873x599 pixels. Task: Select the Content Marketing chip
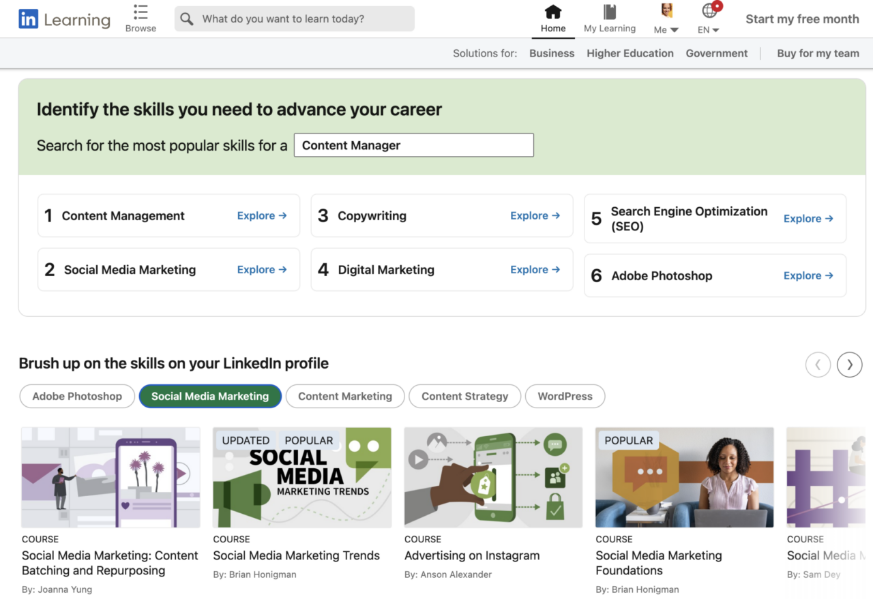pyautogui.click(x=345, y=396)
